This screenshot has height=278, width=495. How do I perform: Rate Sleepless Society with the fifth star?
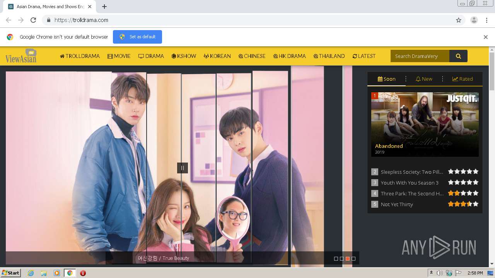coord(476,171)
